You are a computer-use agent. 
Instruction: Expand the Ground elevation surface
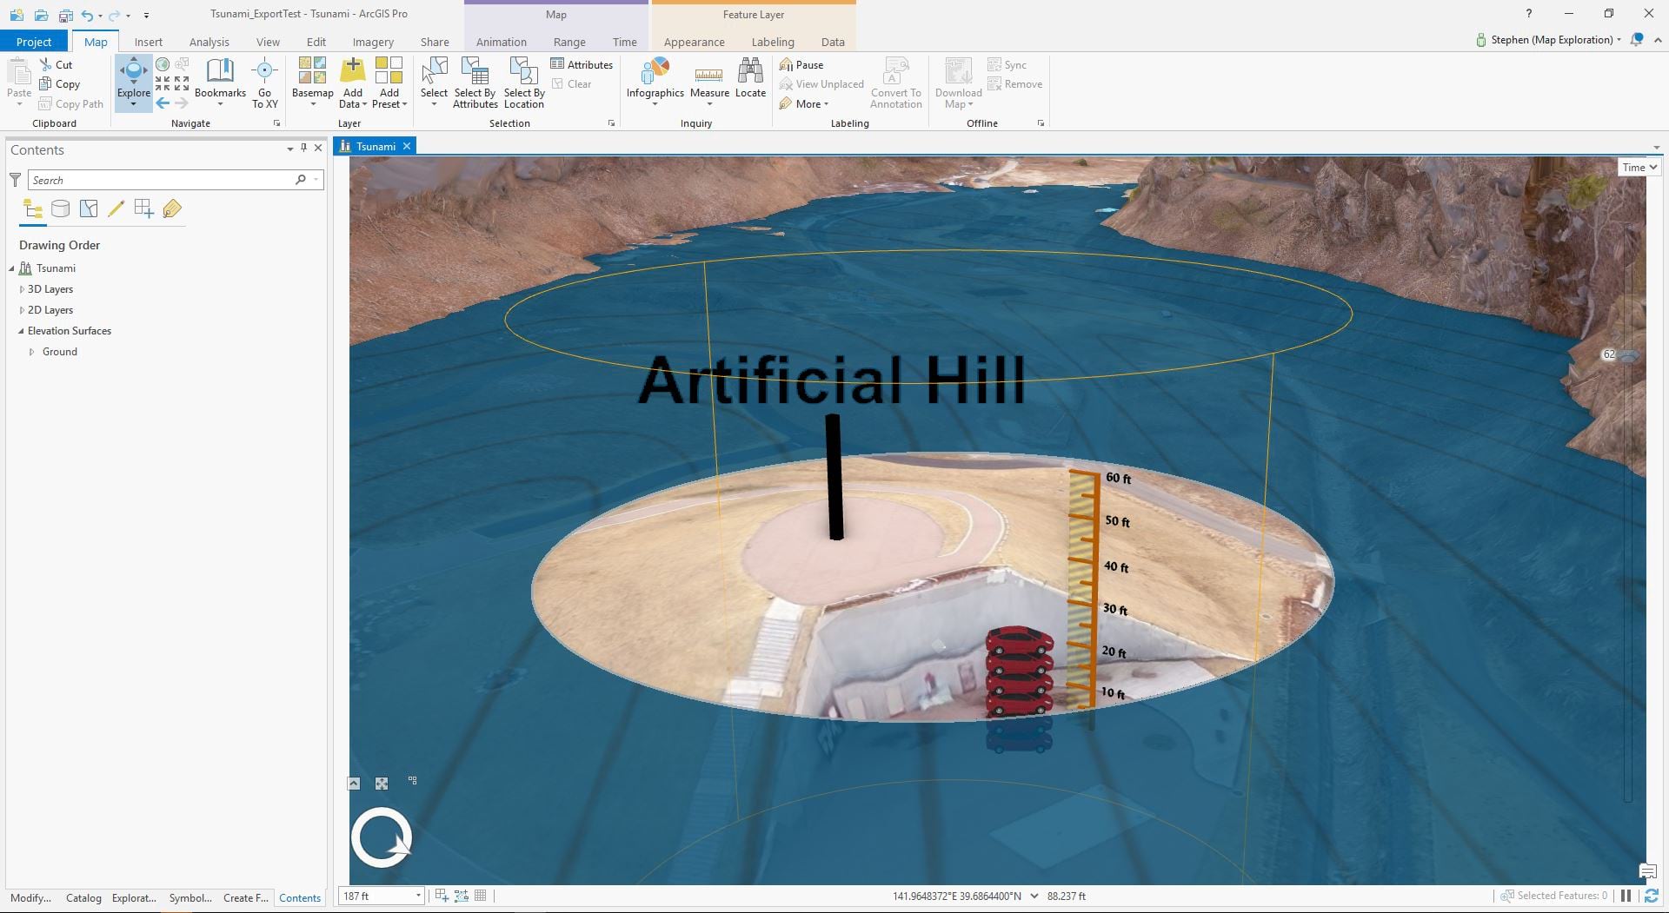click(32, 352)
